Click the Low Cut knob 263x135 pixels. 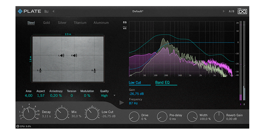pos(91,114)
